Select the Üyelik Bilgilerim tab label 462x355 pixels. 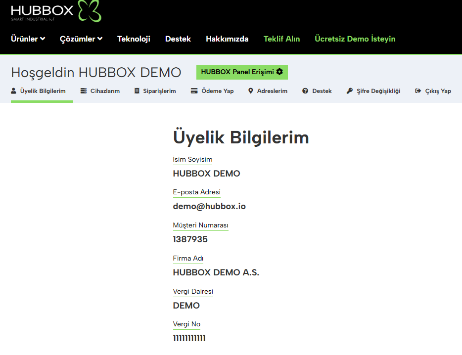(x=43, y=91)
